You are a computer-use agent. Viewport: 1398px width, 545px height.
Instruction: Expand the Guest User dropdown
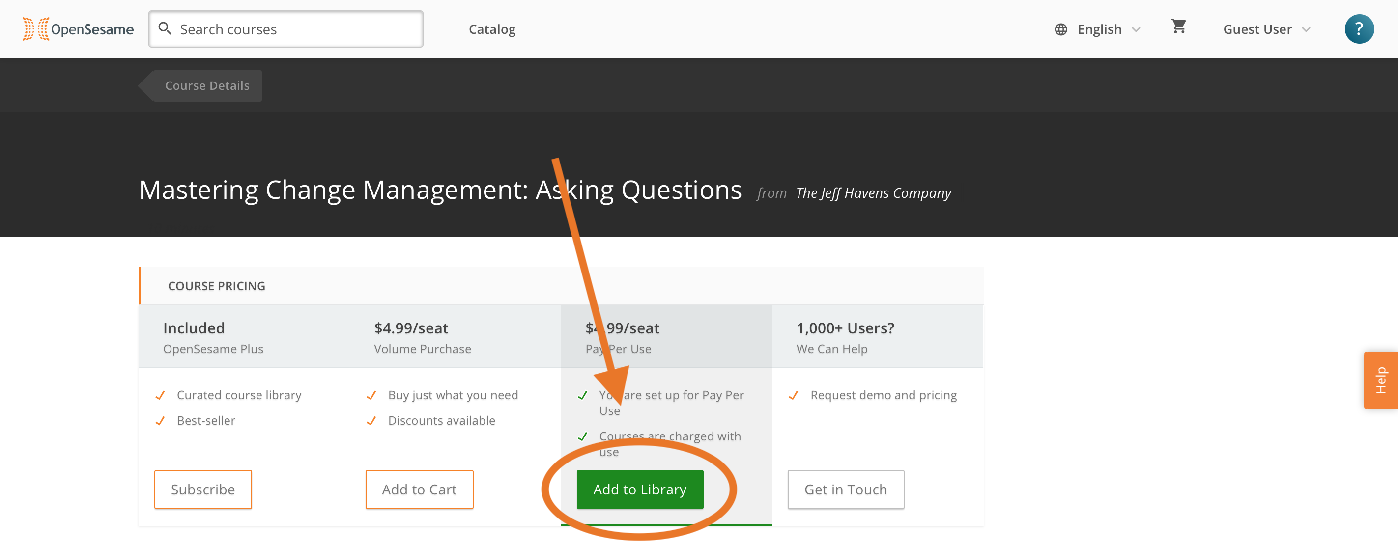point(1266,29)
